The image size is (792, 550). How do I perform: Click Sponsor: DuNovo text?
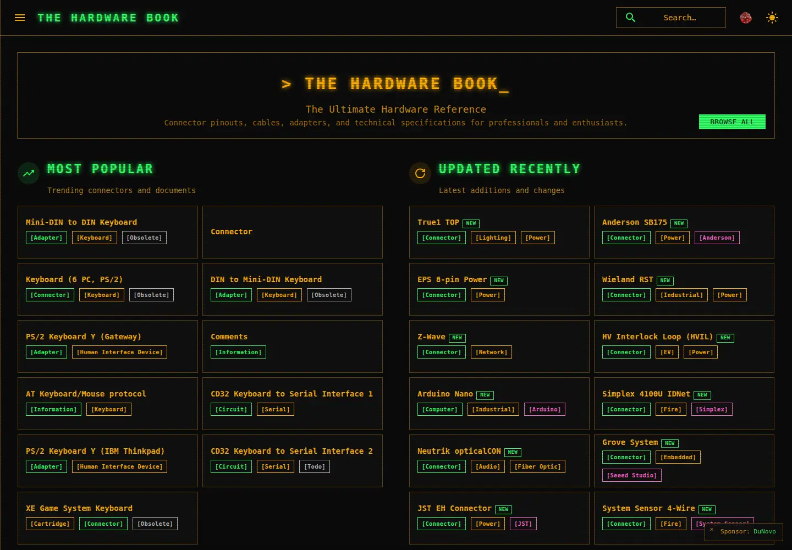point(748,531)
